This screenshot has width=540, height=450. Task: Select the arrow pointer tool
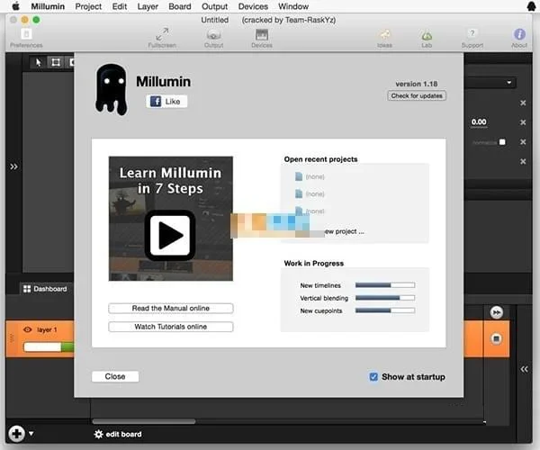tap(38, 62)
